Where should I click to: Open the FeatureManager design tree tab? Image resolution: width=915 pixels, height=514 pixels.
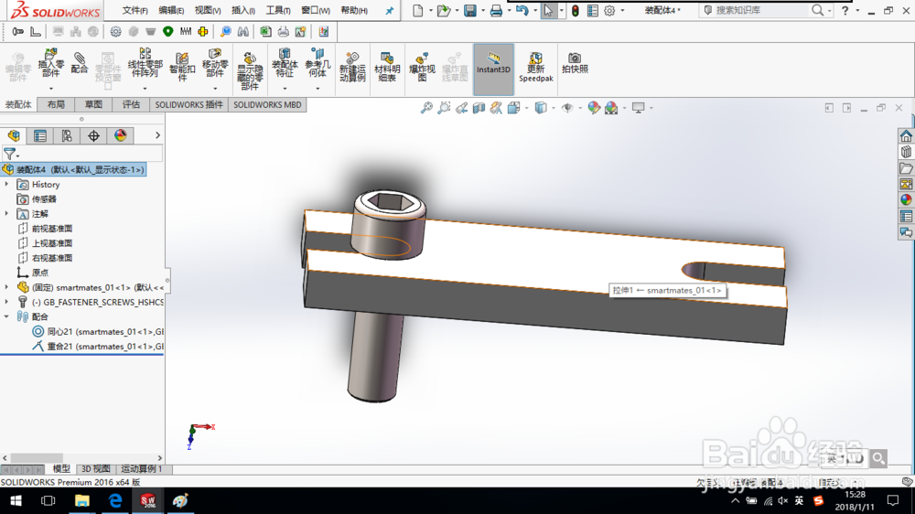pyautogui.click(x=14, y=136)
